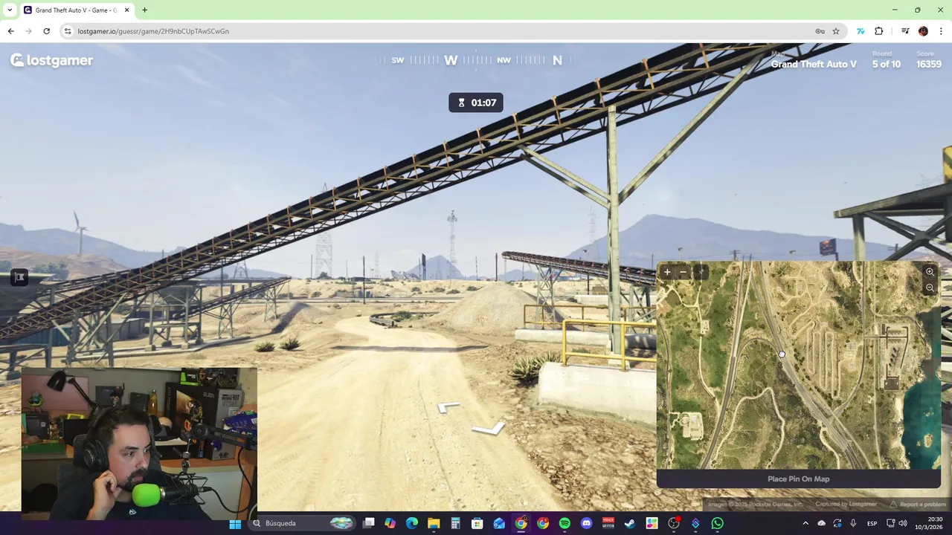The width and height of the screenshot is (952, 535).
Task: Click Place Pin On Map button
Action: click(x=798, y=479)
